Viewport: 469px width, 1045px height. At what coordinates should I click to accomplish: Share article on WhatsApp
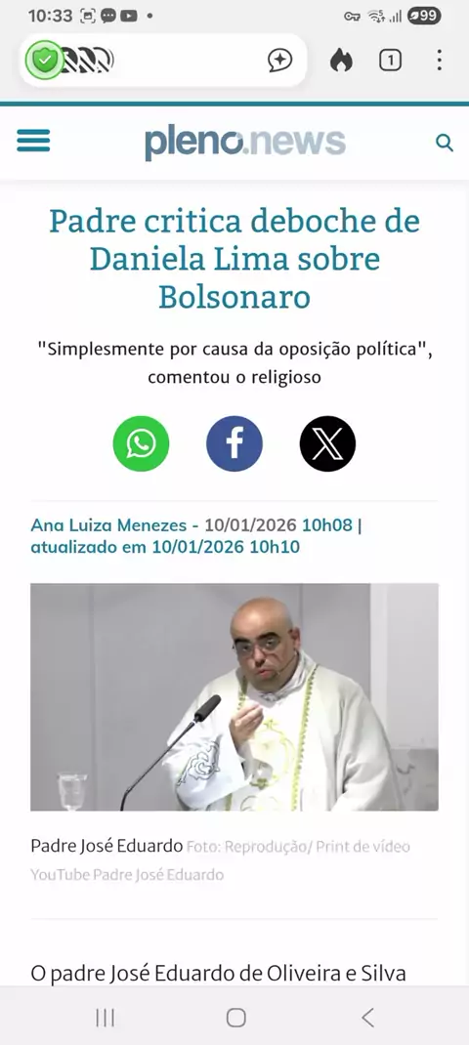click(x=141, y=443)
